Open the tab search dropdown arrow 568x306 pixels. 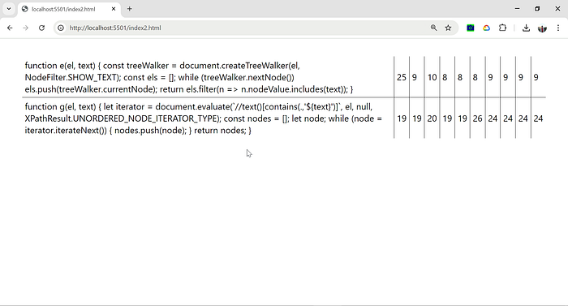pyautogui.click(x=9, y=9)
